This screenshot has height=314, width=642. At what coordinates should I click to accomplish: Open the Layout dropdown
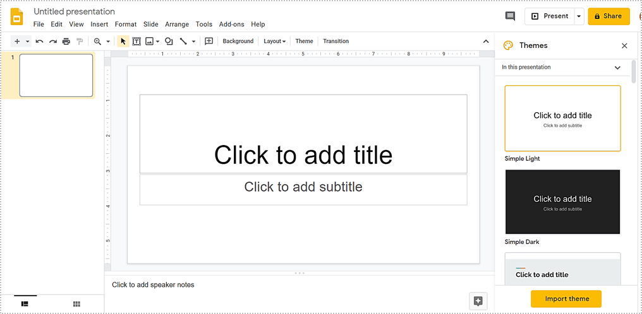[x=274, y=42]
